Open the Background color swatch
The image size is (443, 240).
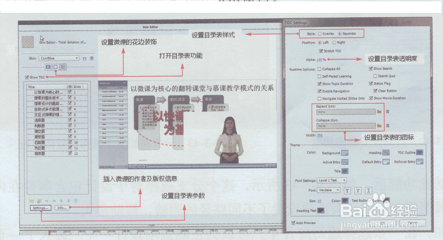(345, 153)
